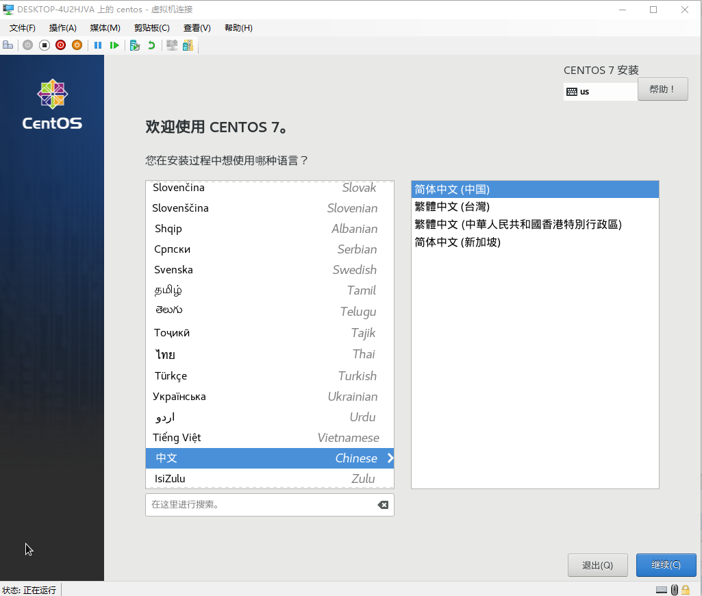Click the orange Save state icon
The height and width of the screenshot is (596, 702).
(x=77, y=45)
